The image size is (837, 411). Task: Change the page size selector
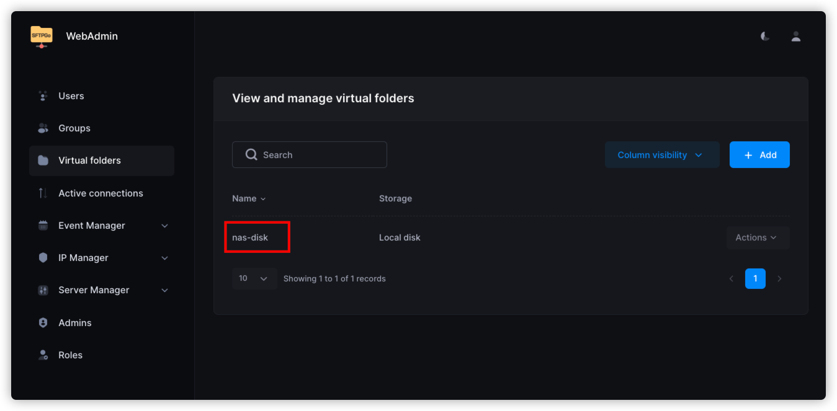click(x=254, y=278)
